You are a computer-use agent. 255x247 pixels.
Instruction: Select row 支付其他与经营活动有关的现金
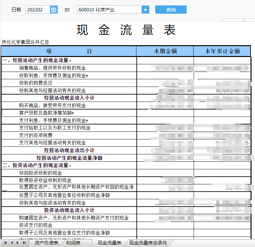point(126,143)
